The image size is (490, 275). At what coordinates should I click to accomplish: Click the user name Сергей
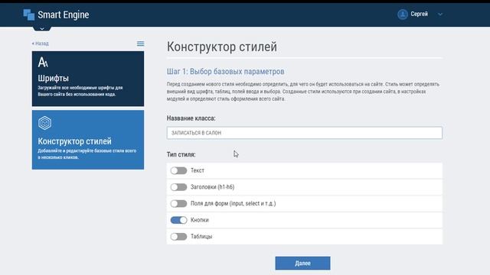[419, 14]
